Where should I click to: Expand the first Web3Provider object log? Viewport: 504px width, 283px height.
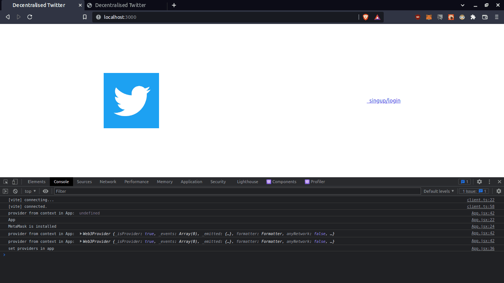pyautogui.click(x=81, y=234)
